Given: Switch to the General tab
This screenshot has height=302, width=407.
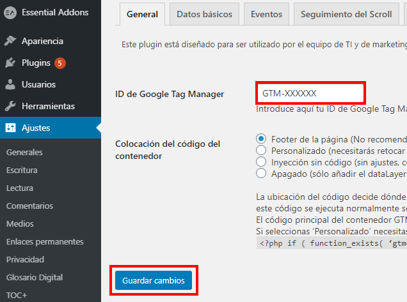Looking at the screenshot, I should tap(142, 14).
